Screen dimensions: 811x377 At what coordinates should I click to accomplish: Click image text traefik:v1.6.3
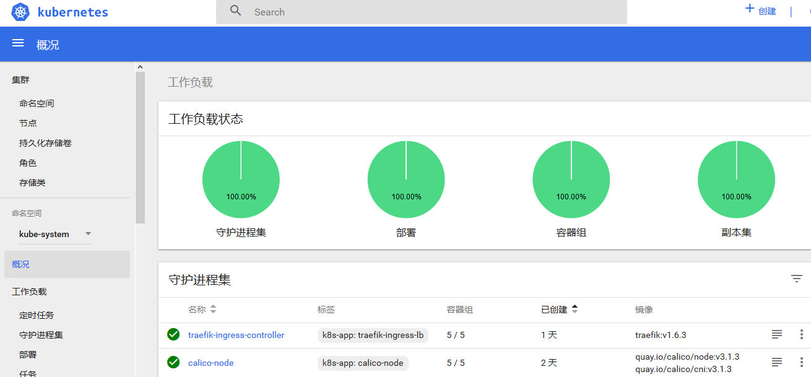click(x=661, y=335)
